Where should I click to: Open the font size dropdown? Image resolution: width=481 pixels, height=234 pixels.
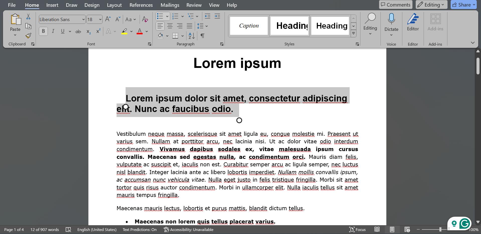tap(100, 19)
